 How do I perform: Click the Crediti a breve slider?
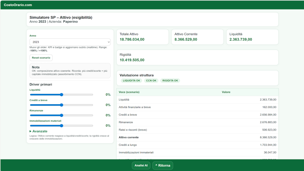point(61,105)
